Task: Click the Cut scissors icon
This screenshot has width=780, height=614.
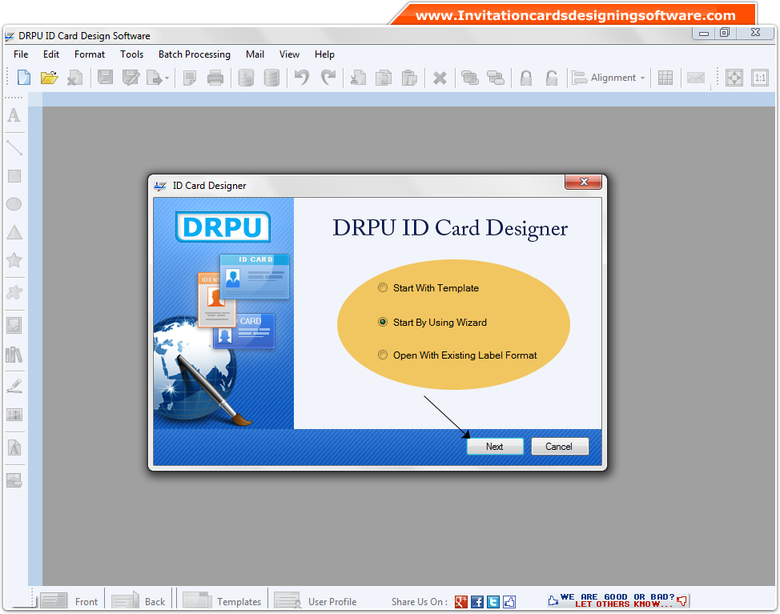Action: (x=358, y=78)
